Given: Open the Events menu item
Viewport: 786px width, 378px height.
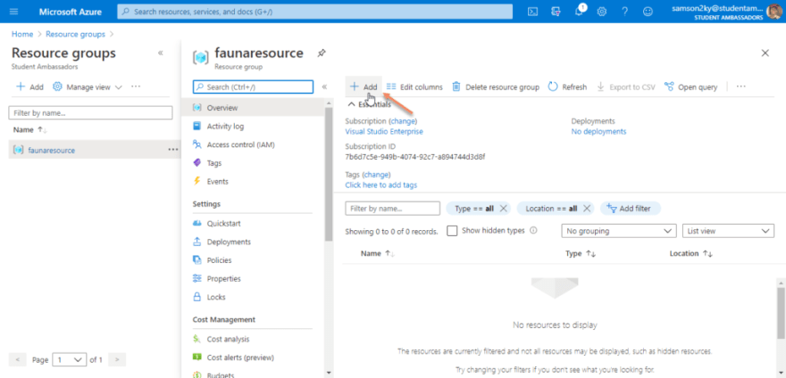Looking at the screenshot, I should pyautogui.click(x=217, y=181).
